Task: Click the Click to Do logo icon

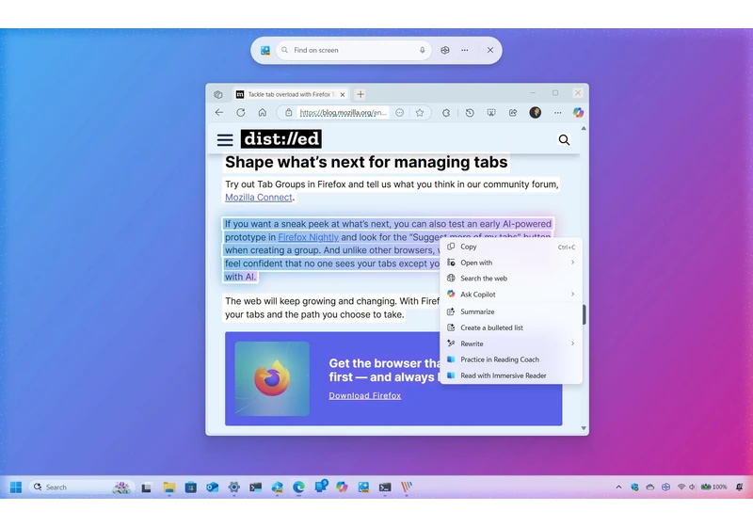Action: pyautogui.click(x=265, y=51)
